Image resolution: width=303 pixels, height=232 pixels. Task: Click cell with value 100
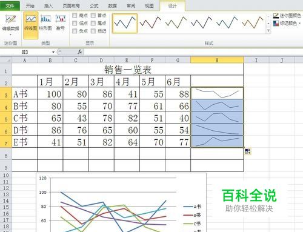pyautogui.click(x=50, y=93)
